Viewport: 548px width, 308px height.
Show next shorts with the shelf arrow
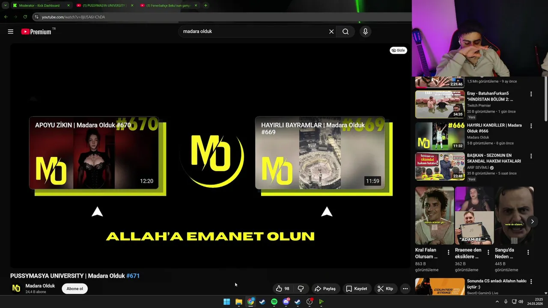pos(532,222)
